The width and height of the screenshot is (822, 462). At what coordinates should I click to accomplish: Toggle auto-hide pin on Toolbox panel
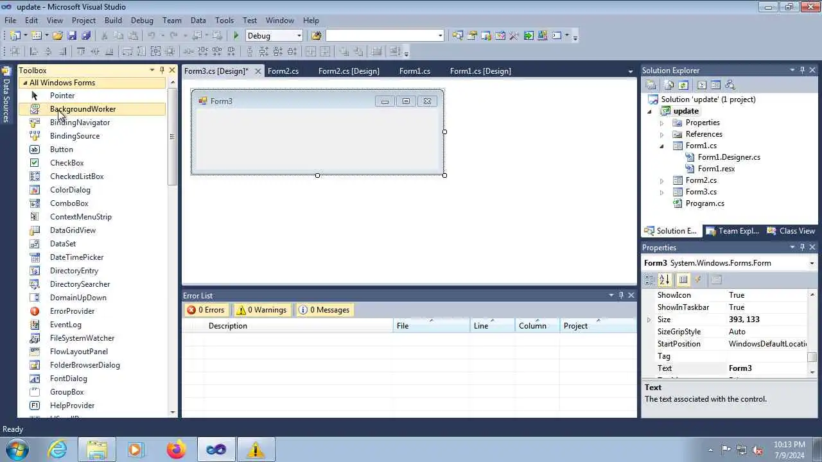[162, 70]
